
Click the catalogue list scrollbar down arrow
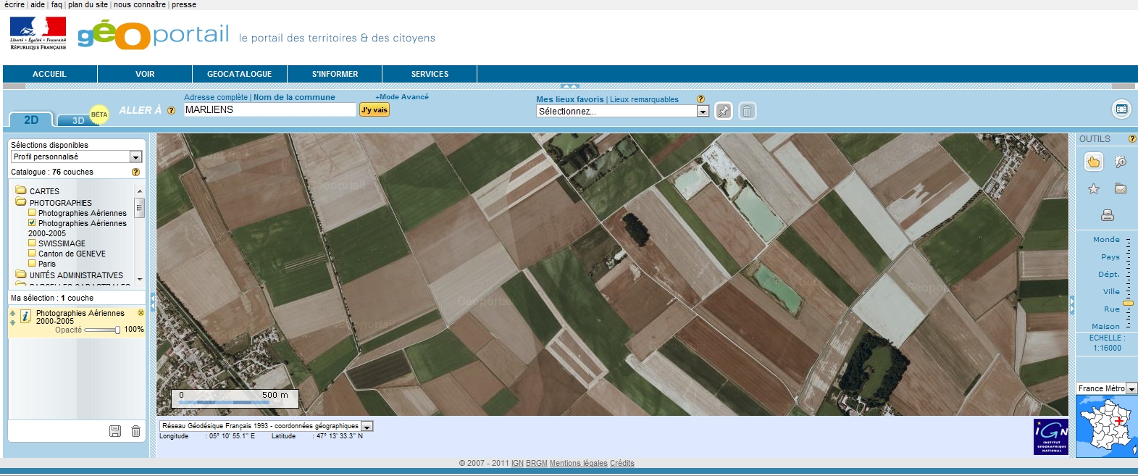pyautogui.click(x=140, y=279)
